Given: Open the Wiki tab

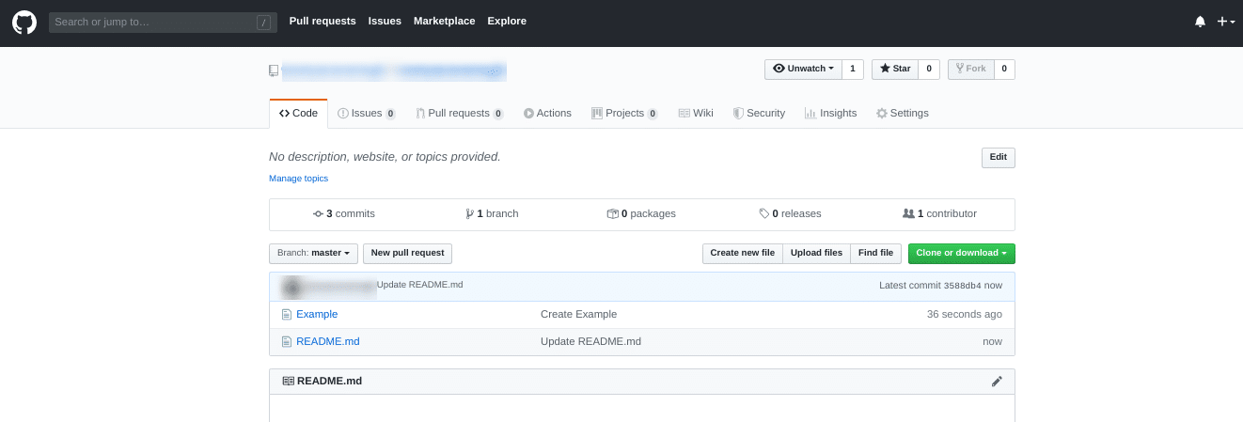Looking at the screenshot, I should [696, 113].
